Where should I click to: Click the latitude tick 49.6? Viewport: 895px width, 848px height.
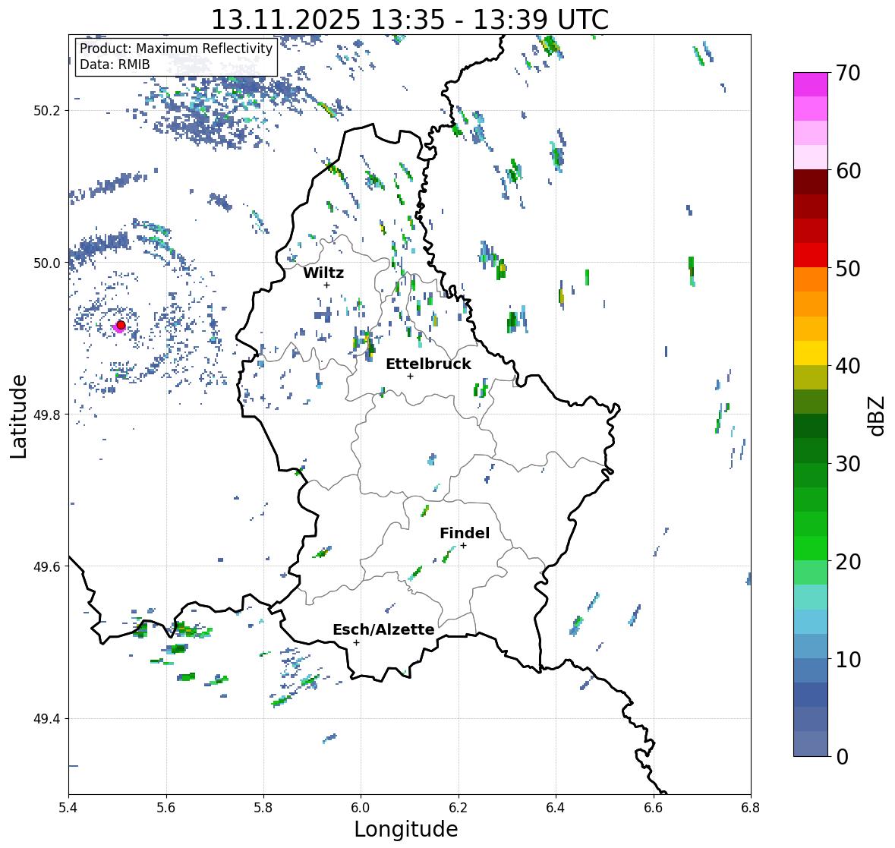(46, 566)
